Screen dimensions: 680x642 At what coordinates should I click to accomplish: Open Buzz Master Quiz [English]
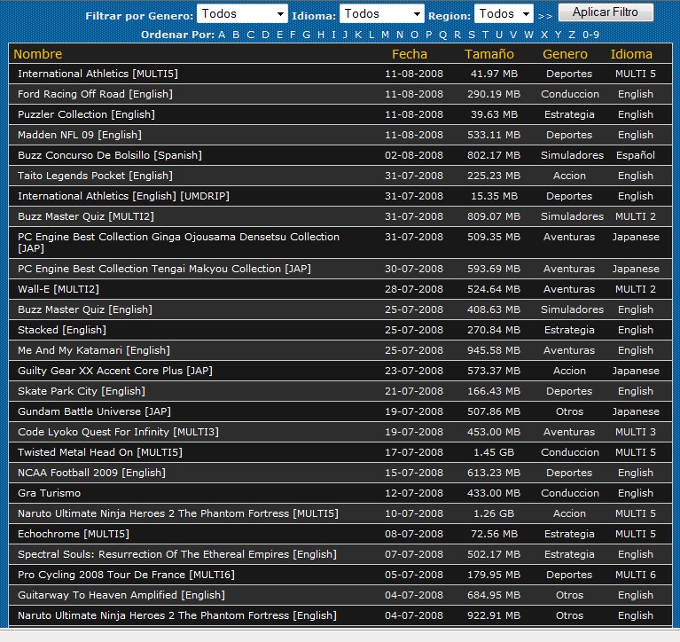click(85, 309)
